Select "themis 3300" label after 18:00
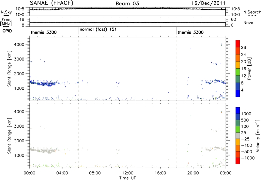Viewport: 261px width, 180px height. click(191, 32)
